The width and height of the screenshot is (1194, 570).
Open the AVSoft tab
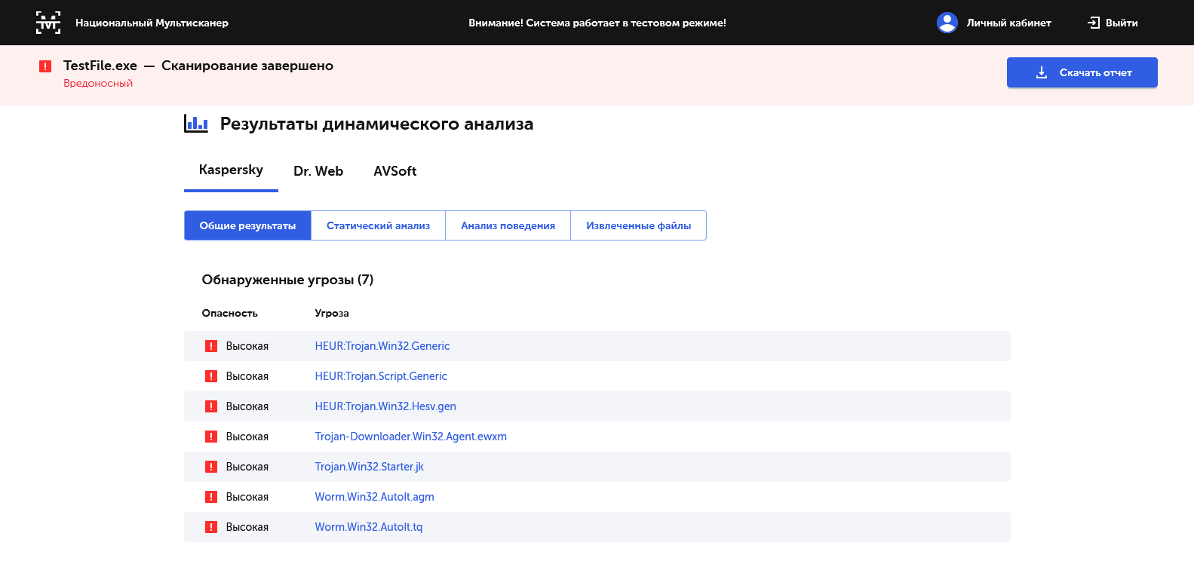(395, 171)
